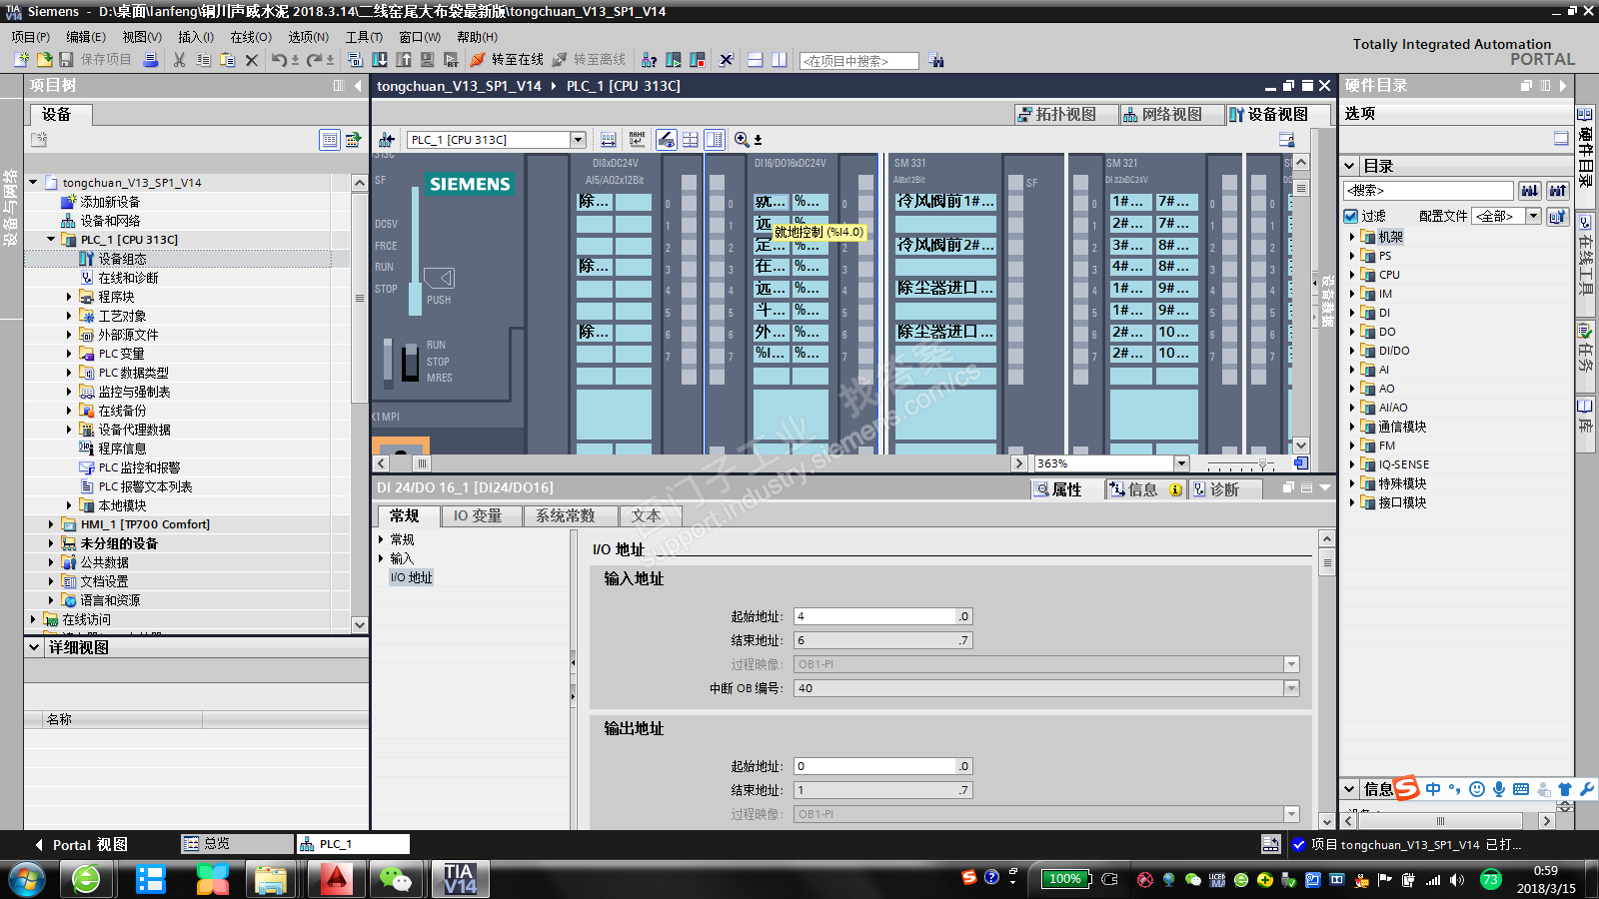Image resolution: width=1599 pixels, height=899 pixels.
Task: Open TIA V14 app in taskbar
Action: pyautogui.click(x=460, y=879)
